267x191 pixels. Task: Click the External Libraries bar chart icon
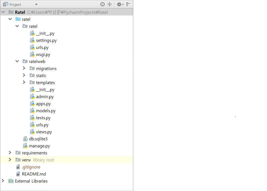pyautogui.click(x=11, y=181)
